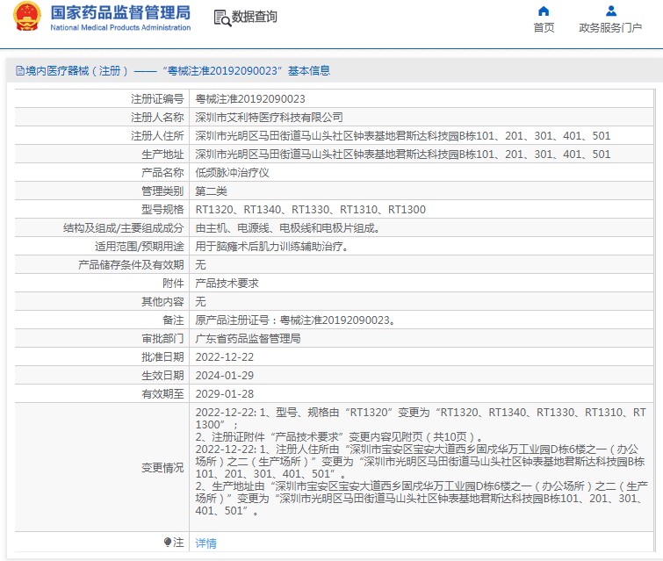Click the 适用范围/预期用途 label
Image resolution: width=663 pixels, height=561 pixels.
point(139,247)
